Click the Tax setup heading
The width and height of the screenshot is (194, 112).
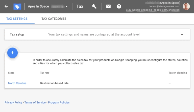(x=17, y=34)
